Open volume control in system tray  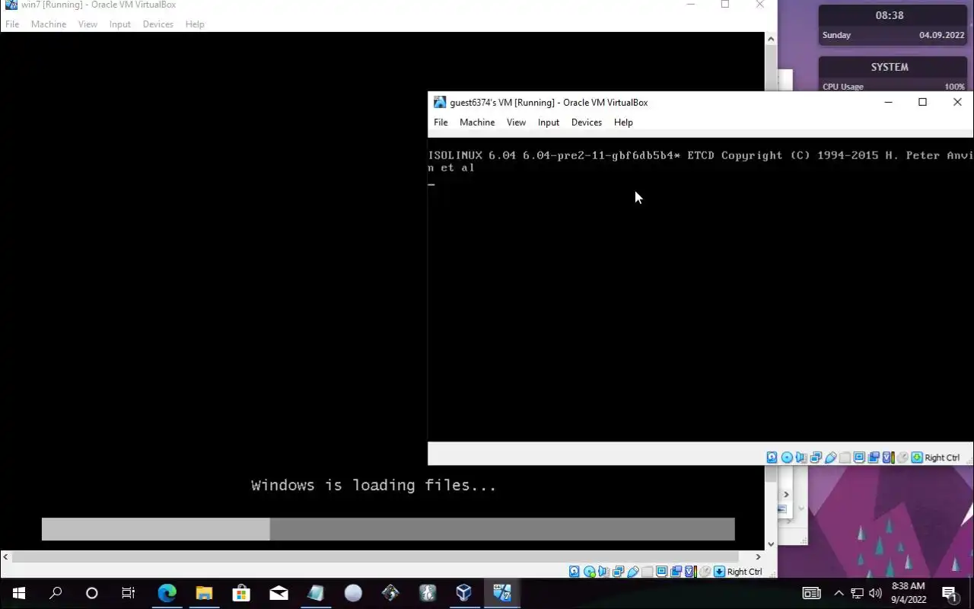click(875, 593)
